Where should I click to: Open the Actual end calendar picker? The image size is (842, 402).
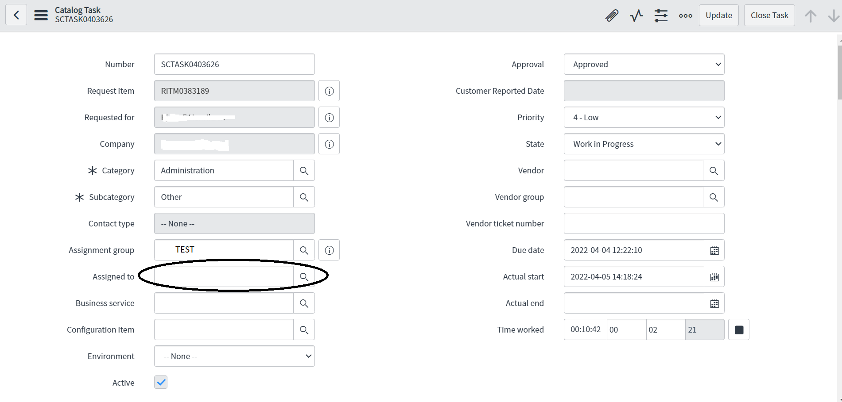pos(714,303)
